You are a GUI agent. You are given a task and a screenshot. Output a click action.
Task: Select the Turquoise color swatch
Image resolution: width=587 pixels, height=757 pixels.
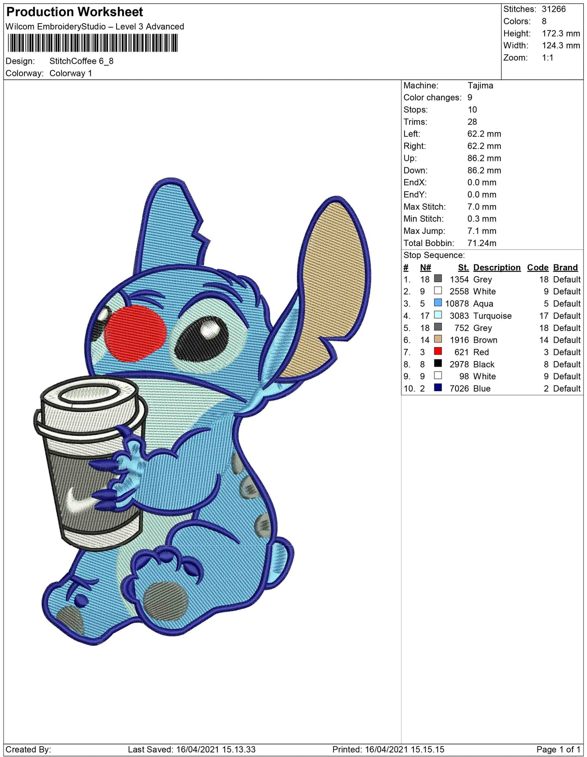(438, 315)
